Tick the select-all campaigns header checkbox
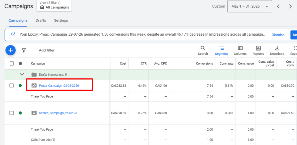 click(x=12, y=63)
